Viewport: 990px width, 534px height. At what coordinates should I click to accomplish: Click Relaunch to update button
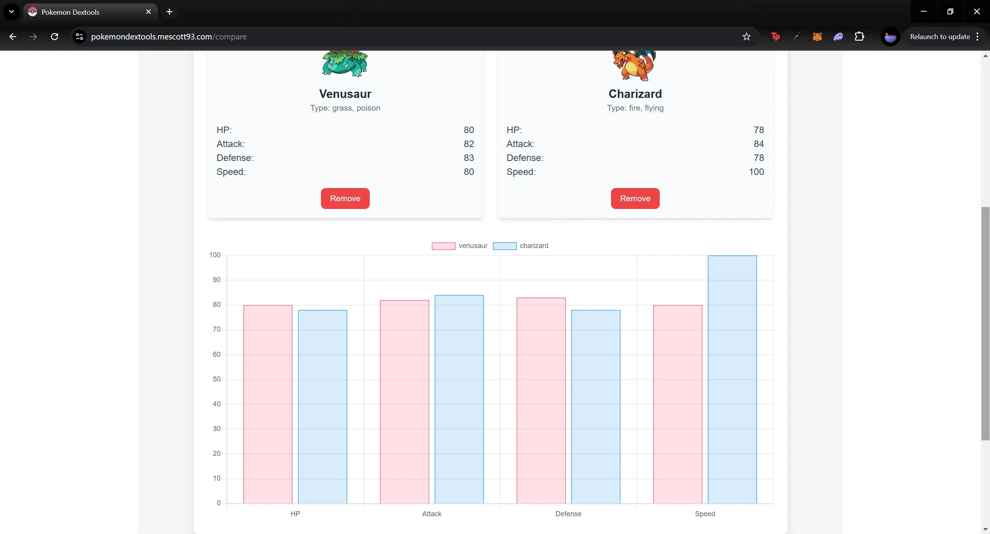tap(940, 37)
